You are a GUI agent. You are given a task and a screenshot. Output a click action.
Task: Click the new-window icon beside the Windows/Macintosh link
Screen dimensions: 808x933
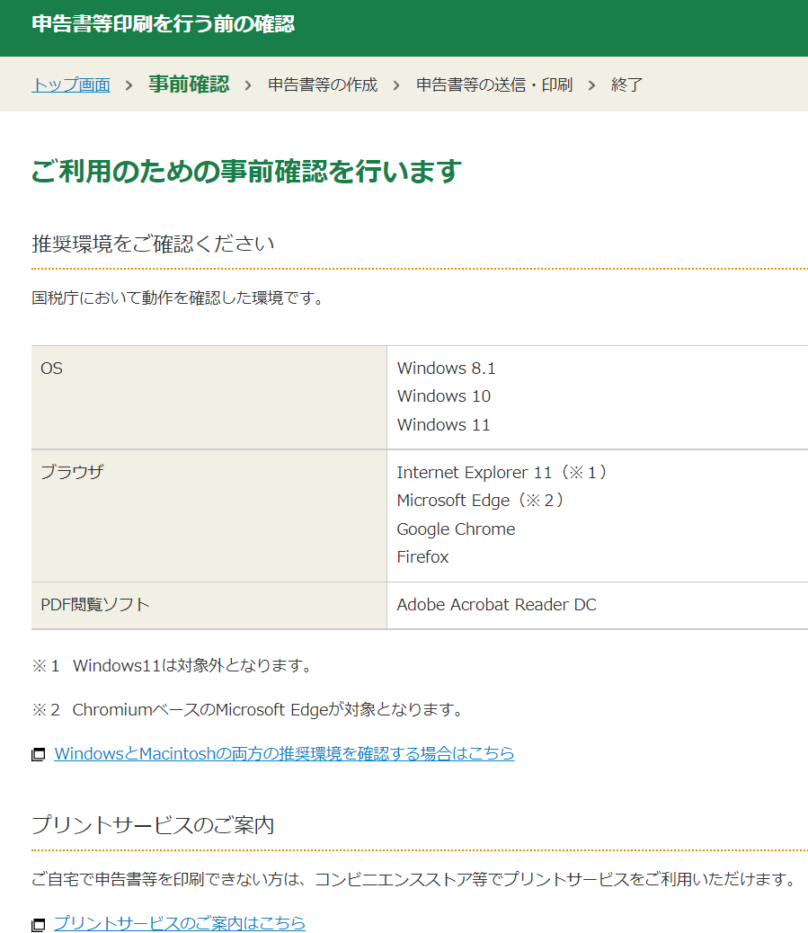point(39,754)
